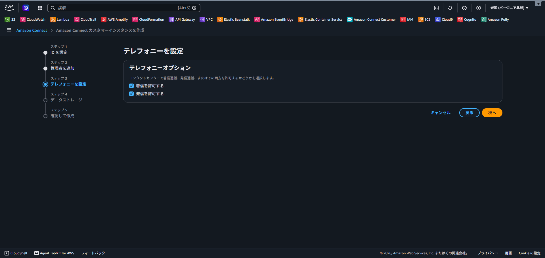Open Amazon Polly favorite shortcut
545x258 pixels.
495,20
